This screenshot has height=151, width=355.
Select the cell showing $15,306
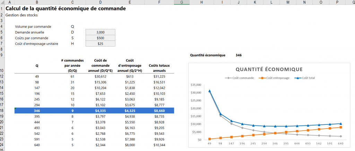[100, 82]
